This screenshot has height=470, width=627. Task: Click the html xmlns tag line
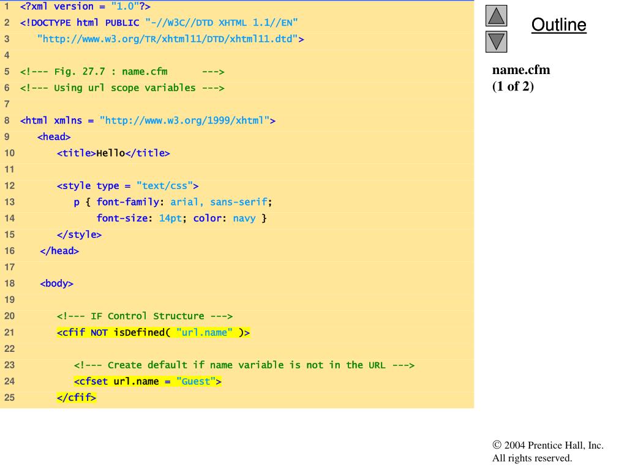pyautogui.click(x=148, y=121)
